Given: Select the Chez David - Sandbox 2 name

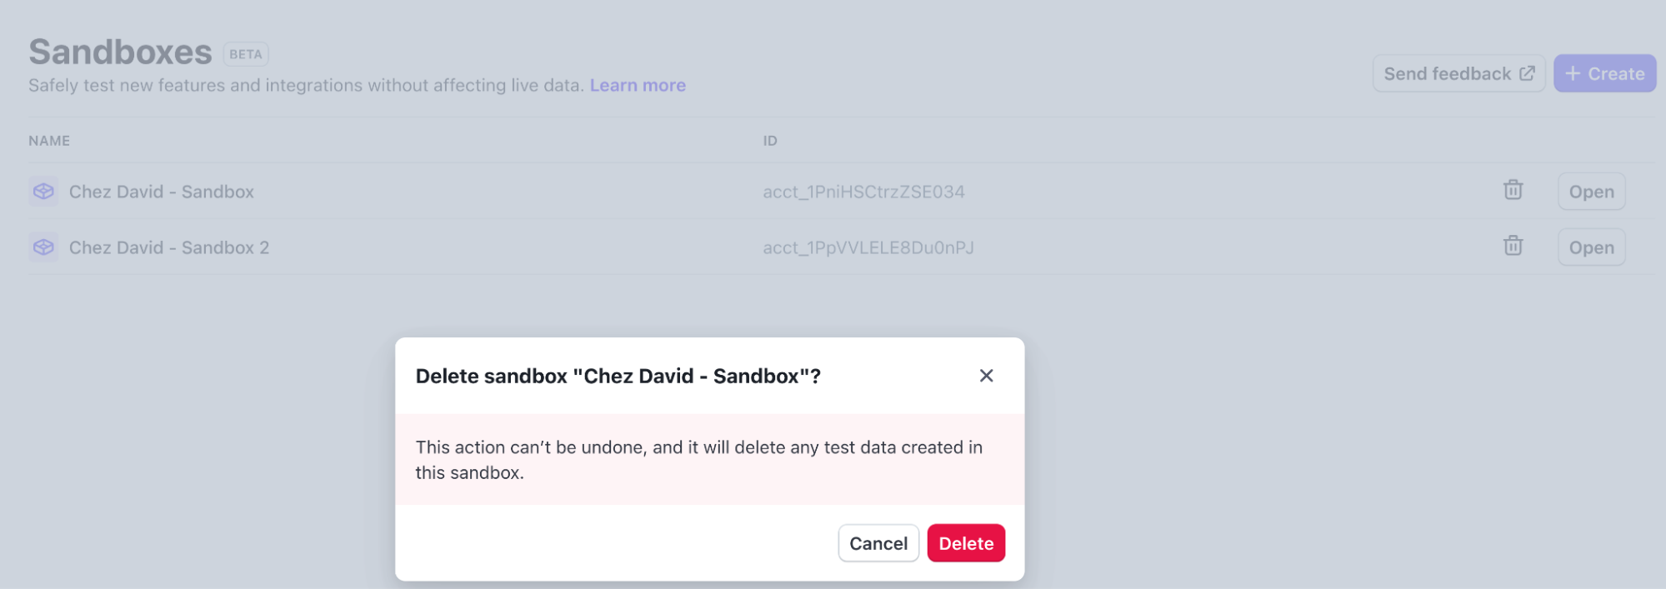Looking at the screenshot, I should [169, 247].
